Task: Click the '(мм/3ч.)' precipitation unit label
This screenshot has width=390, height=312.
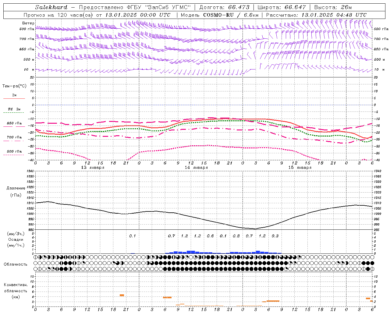Action: [16, 234]
